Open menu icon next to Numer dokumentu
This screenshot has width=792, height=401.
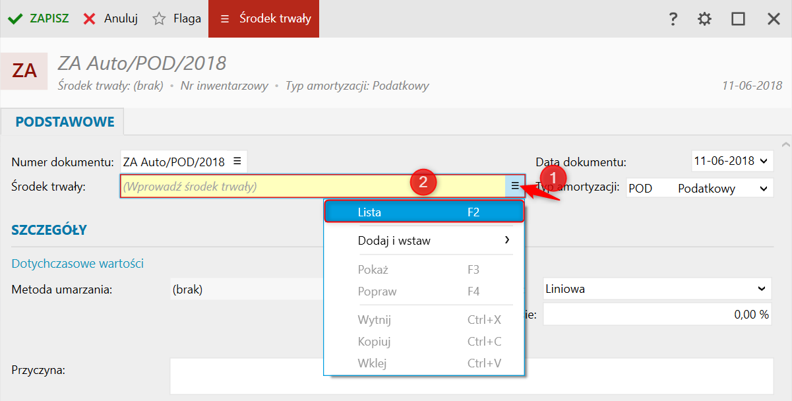pos(237,161)
